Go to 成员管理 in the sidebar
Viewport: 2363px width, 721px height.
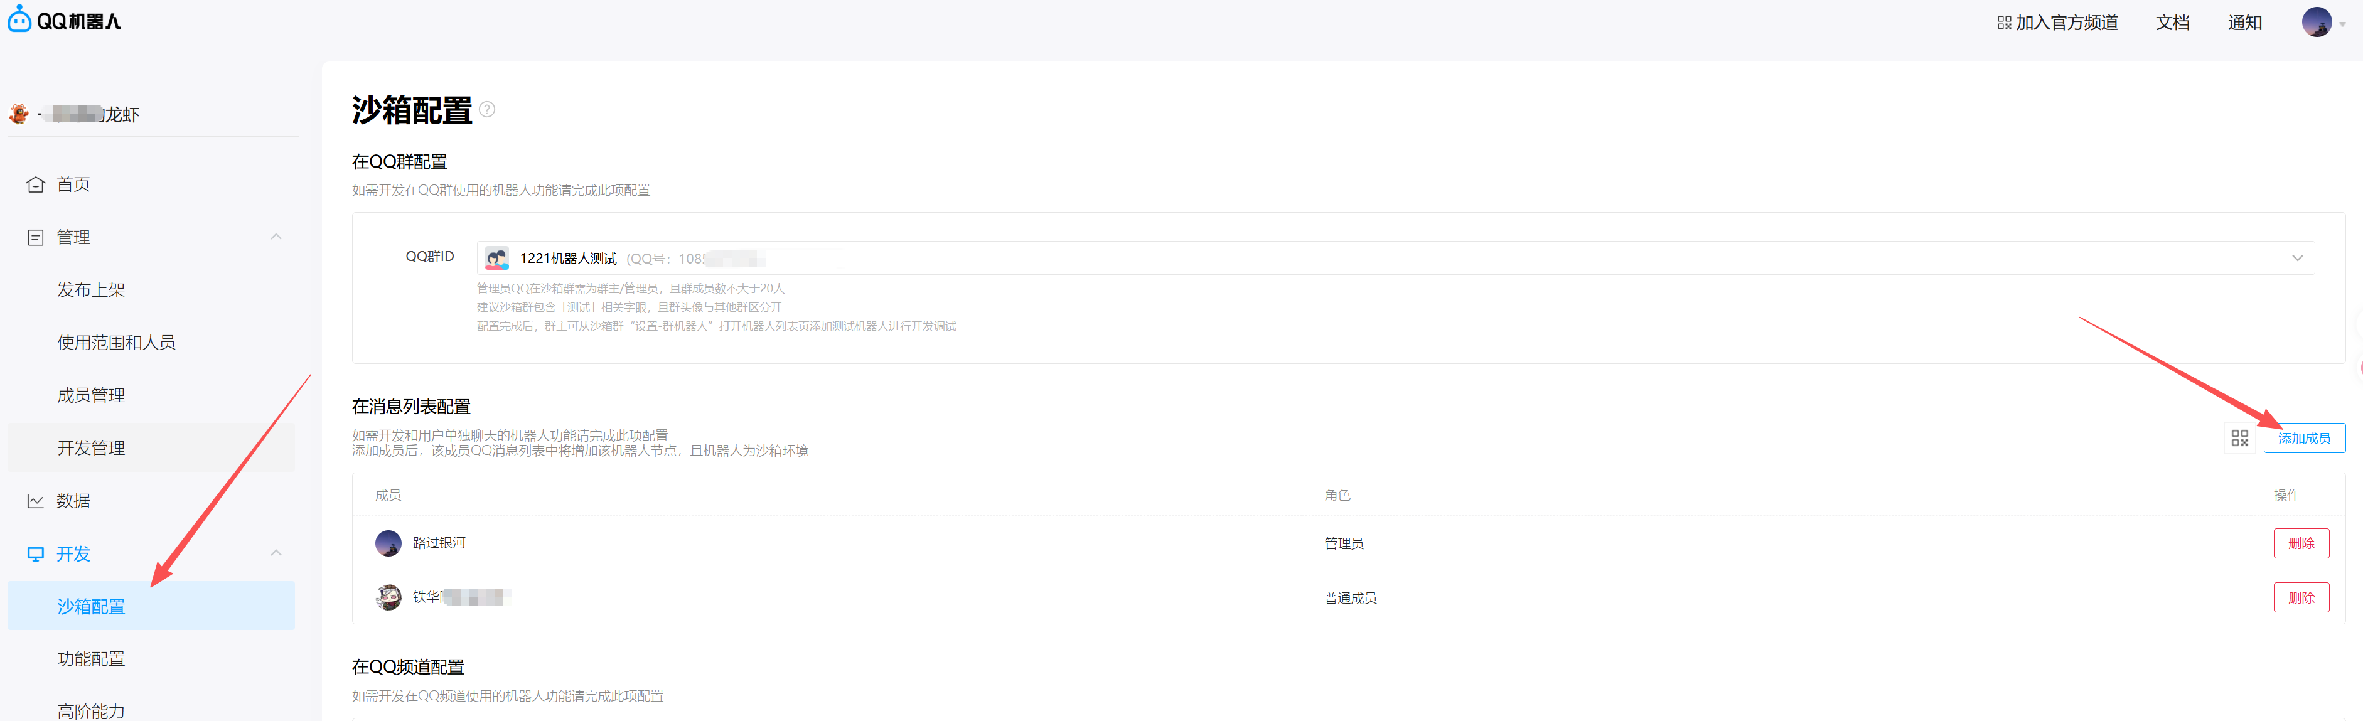(91, 395)
